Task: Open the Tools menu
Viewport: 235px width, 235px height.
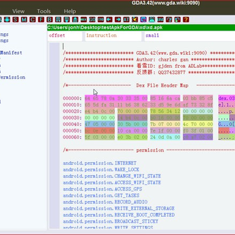Action: (44, 11)
